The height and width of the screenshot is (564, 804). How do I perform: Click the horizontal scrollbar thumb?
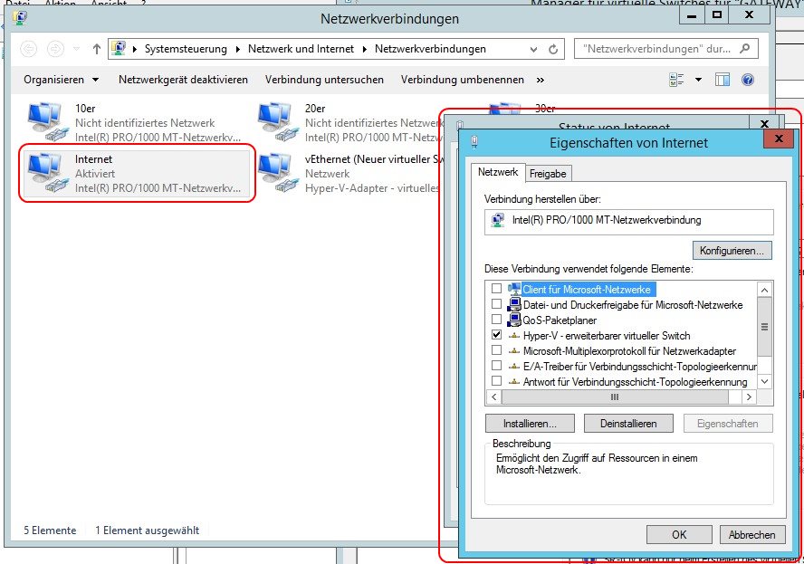615,397
